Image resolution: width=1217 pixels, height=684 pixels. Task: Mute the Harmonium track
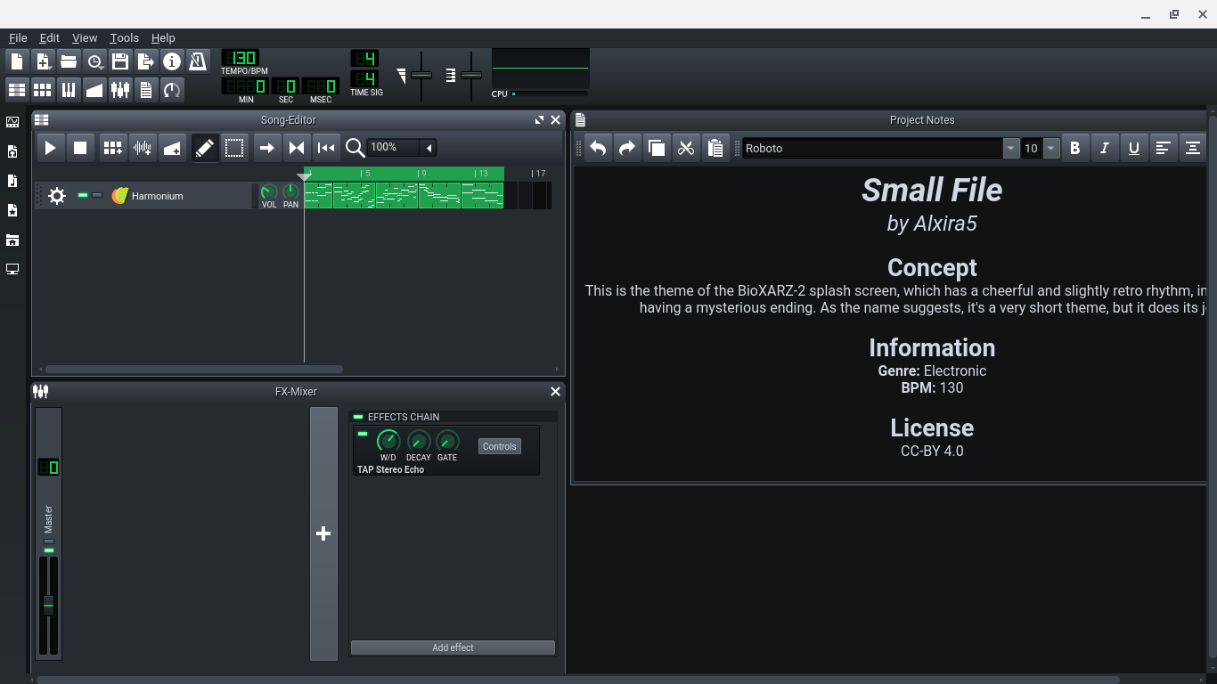[83, 195]
